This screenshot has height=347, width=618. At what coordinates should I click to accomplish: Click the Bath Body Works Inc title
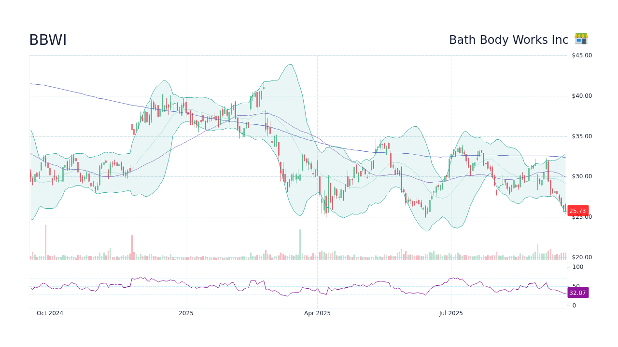(508, 40)
